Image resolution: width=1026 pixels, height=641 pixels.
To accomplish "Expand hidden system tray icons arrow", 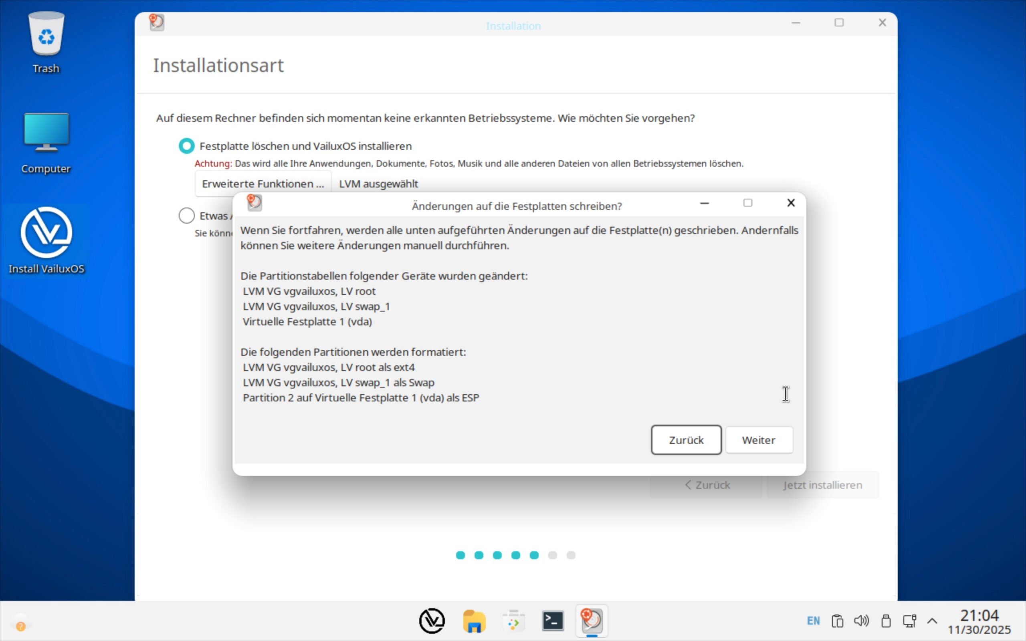I will click(932, 621).
